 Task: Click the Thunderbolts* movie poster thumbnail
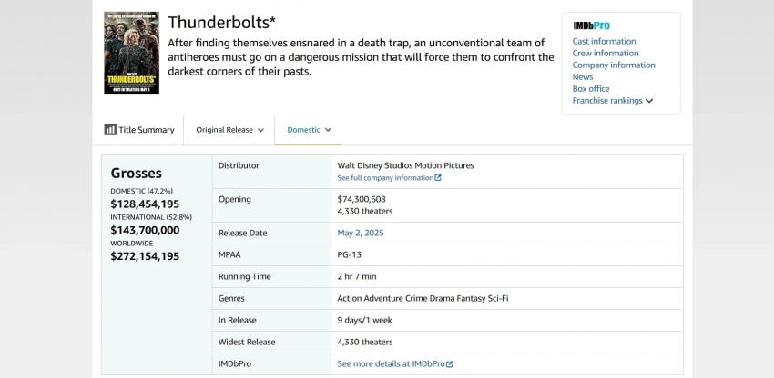pyautogui.click(x=131, y=53)
